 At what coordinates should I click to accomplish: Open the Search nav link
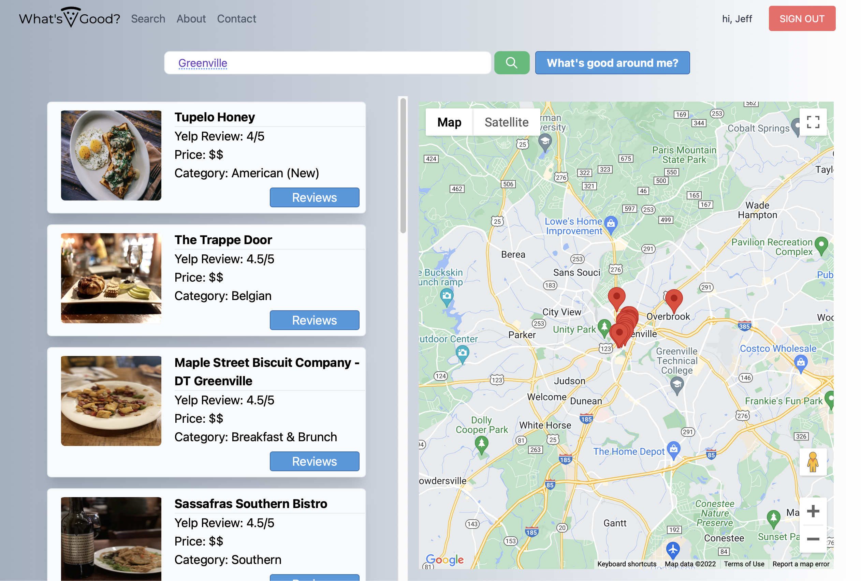point(148,18)
